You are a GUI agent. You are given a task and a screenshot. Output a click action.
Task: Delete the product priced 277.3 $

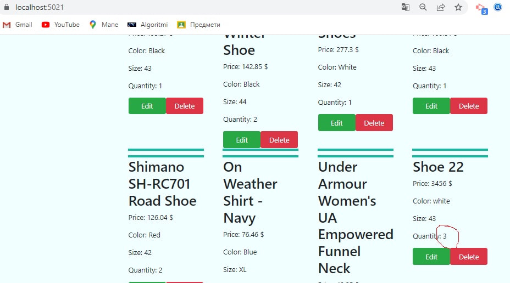(x=374, y=123)
